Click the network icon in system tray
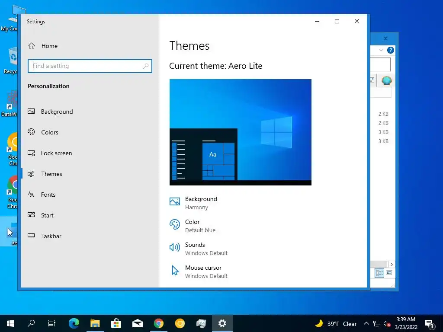The height and width of the screenshot is (332, 443). (377, 323)
